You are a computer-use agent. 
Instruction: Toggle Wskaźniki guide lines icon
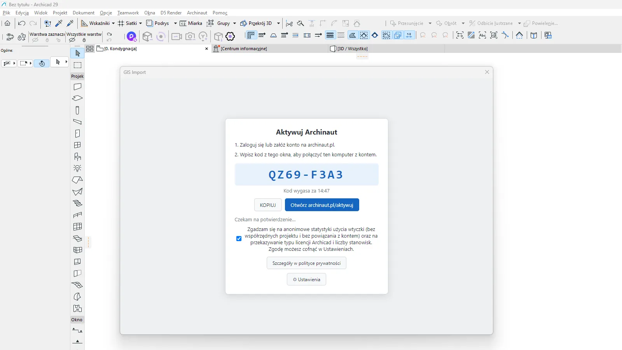point(84,23)
